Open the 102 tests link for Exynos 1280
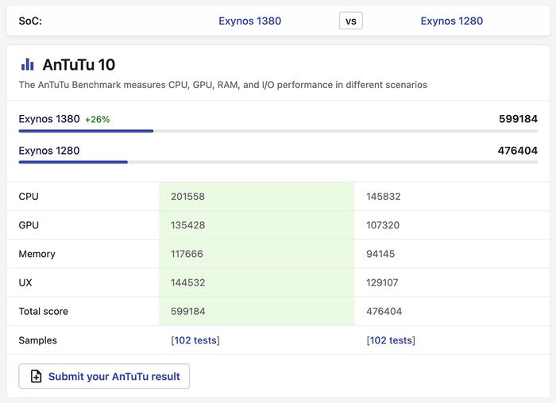Viewport: 556px width, 403px height. pos(391,340)
